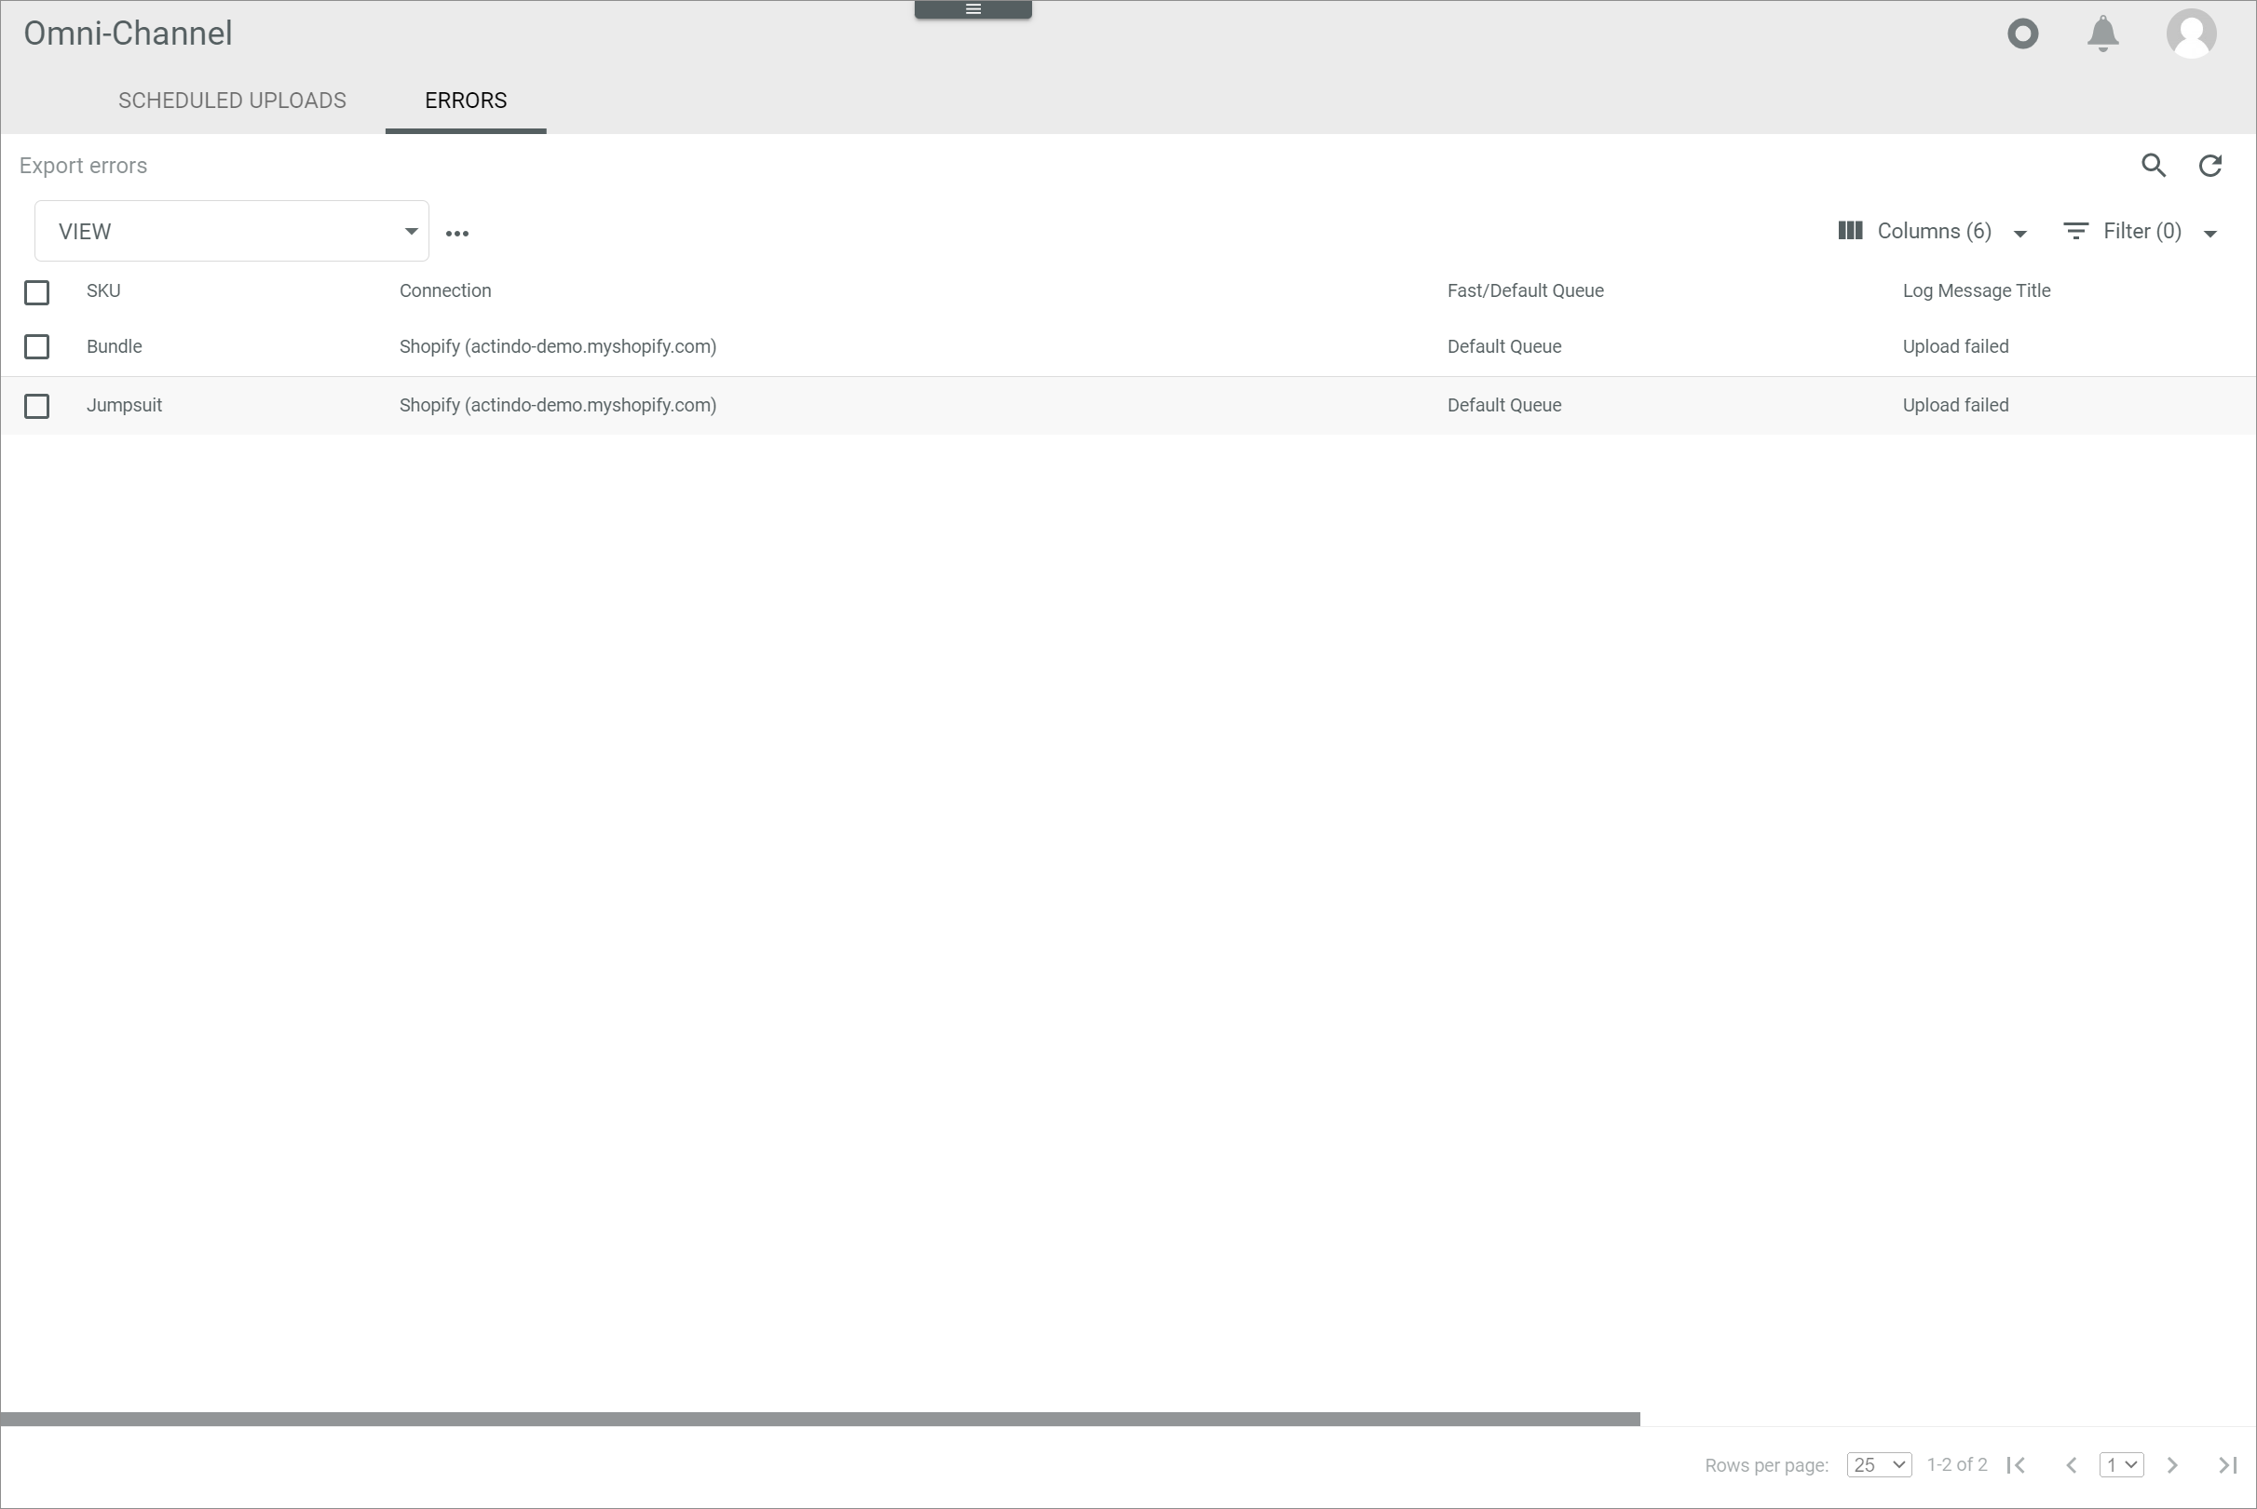Click the horizontal scrollbar thumb
Image resolution: width=2257 pixels, height=1509 pixels.
[x=821, y=1419]
